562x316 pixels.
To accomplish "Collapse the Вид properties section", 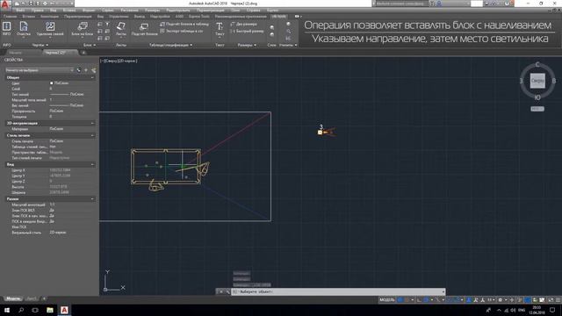I will click(x=92, y=164).
